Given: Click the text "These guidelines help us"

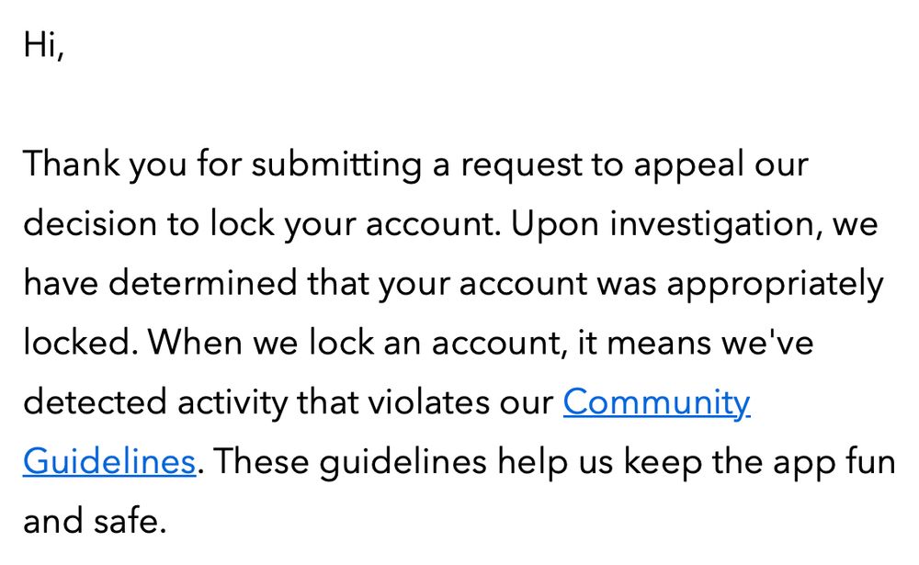Looking at the screenshot, I should [413, 462].
